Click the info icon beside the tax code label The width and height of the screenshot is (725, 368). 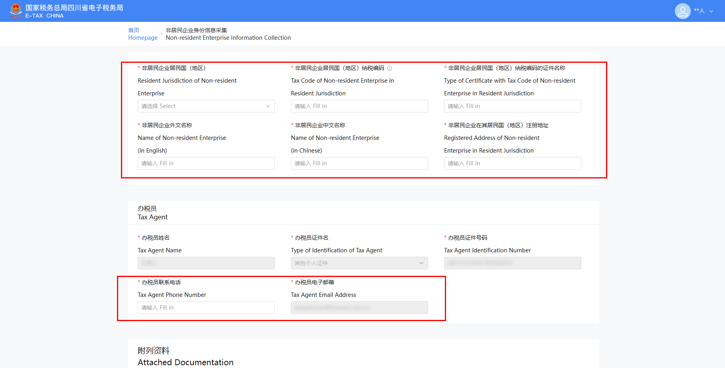[390, 68]
